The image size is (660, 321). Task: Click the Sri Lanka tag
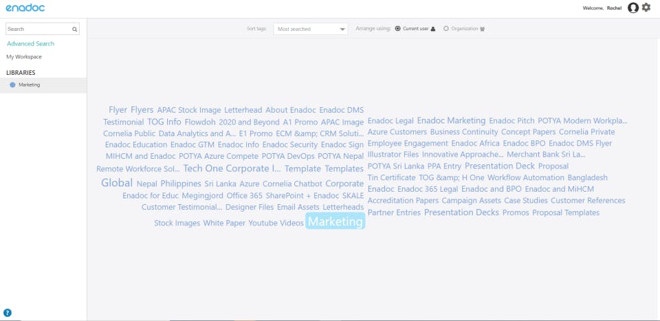pyautogui.click(x=220, y=184)
